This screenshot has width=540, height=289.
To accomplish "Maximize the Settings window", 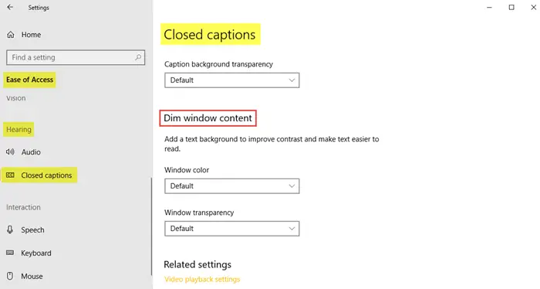I will pos(511,7).
